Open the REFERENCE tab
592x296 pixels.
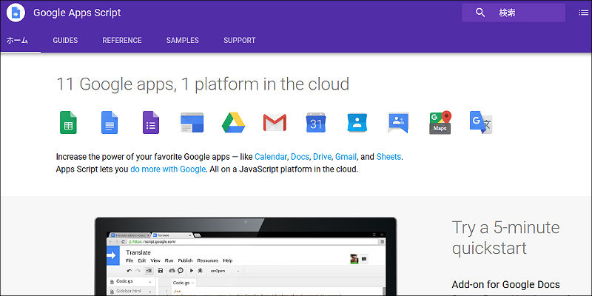click(122, 41)
